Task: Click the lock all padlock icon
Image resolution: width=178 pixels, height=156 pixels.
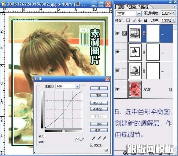Action: point(146,20)
